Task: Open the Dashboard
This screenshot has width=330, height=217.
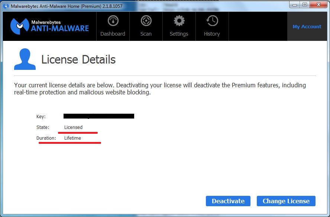Action: [113, 26]
